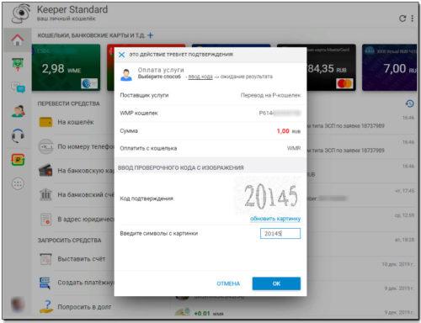Viewport: 421px width, 323px height.
Task: Add a new wallet with plus icon
Action: point(151,35)
